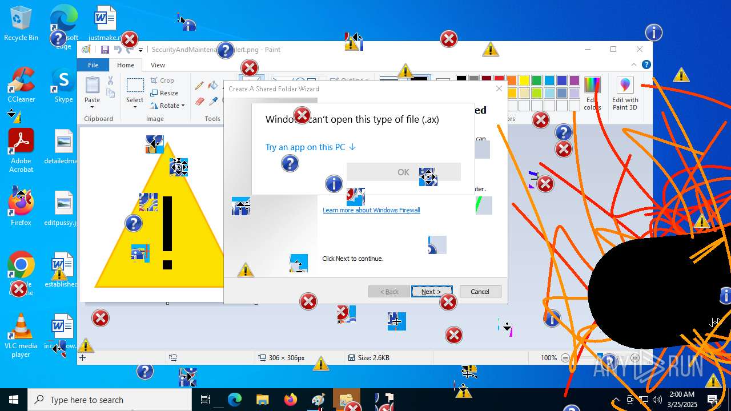Click the Type here to search box
Viewport: 731px width, 411px height.
pyautogui.click(x=110, y=400)
